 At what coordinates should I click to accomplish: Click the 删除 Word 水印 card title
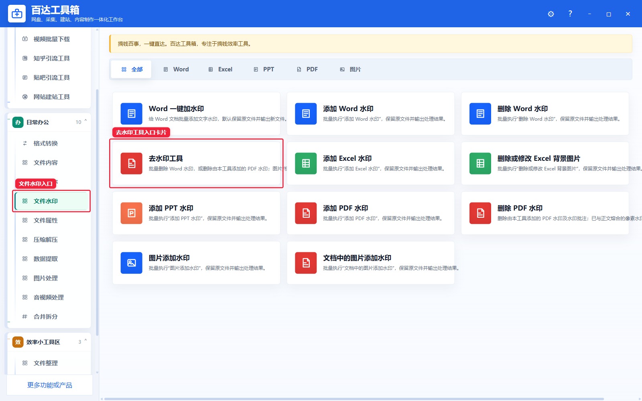pyautogui.click(x=522, y=109)
